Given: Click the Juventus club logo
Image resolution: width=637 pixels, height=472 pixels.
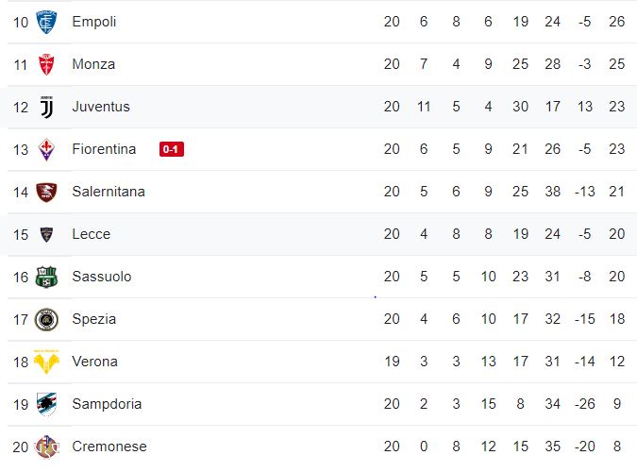Looking at the screenshot, I should tap(46, 107).
